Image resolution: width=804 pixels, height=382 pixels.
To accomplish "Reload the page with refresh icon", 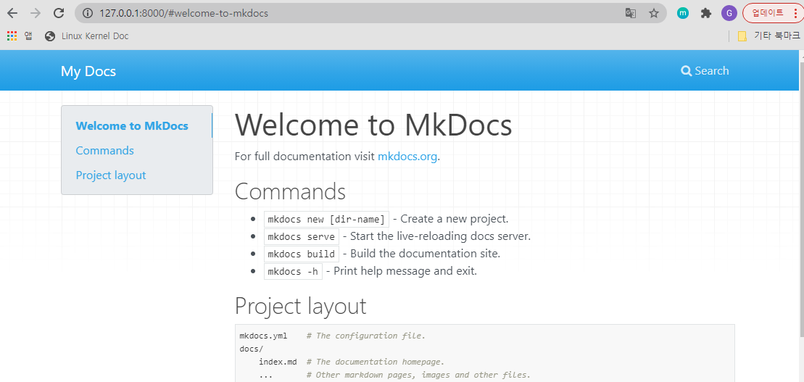I will (x=59, y=13).
